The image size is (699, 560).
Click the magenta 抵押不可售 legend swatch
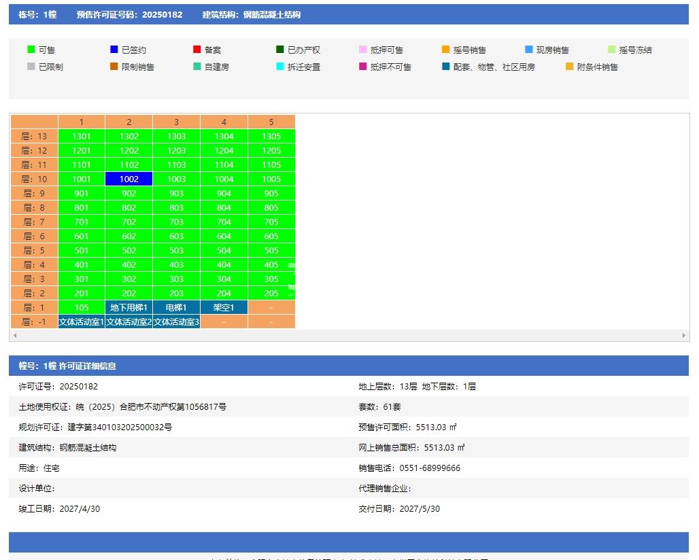(x=363, y=67)
